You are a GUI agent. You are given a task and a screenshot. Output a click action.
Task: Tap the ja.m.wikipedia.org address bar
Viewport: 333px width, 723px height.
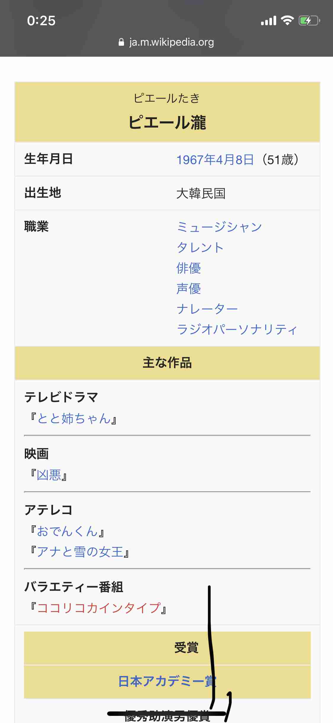coord(171,42)
